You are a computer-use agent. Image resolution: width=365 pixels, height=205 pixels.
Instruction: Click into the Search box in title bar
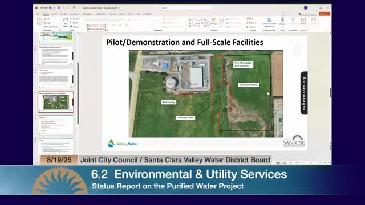(184, 7)
